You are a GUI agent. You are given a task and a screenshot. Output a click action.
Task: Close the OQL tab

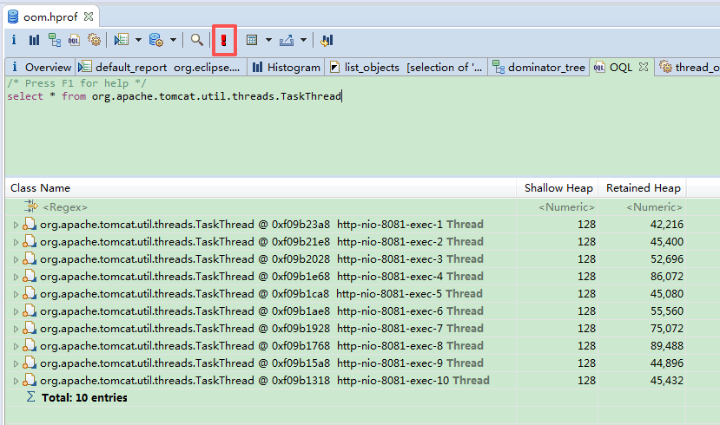644,67
